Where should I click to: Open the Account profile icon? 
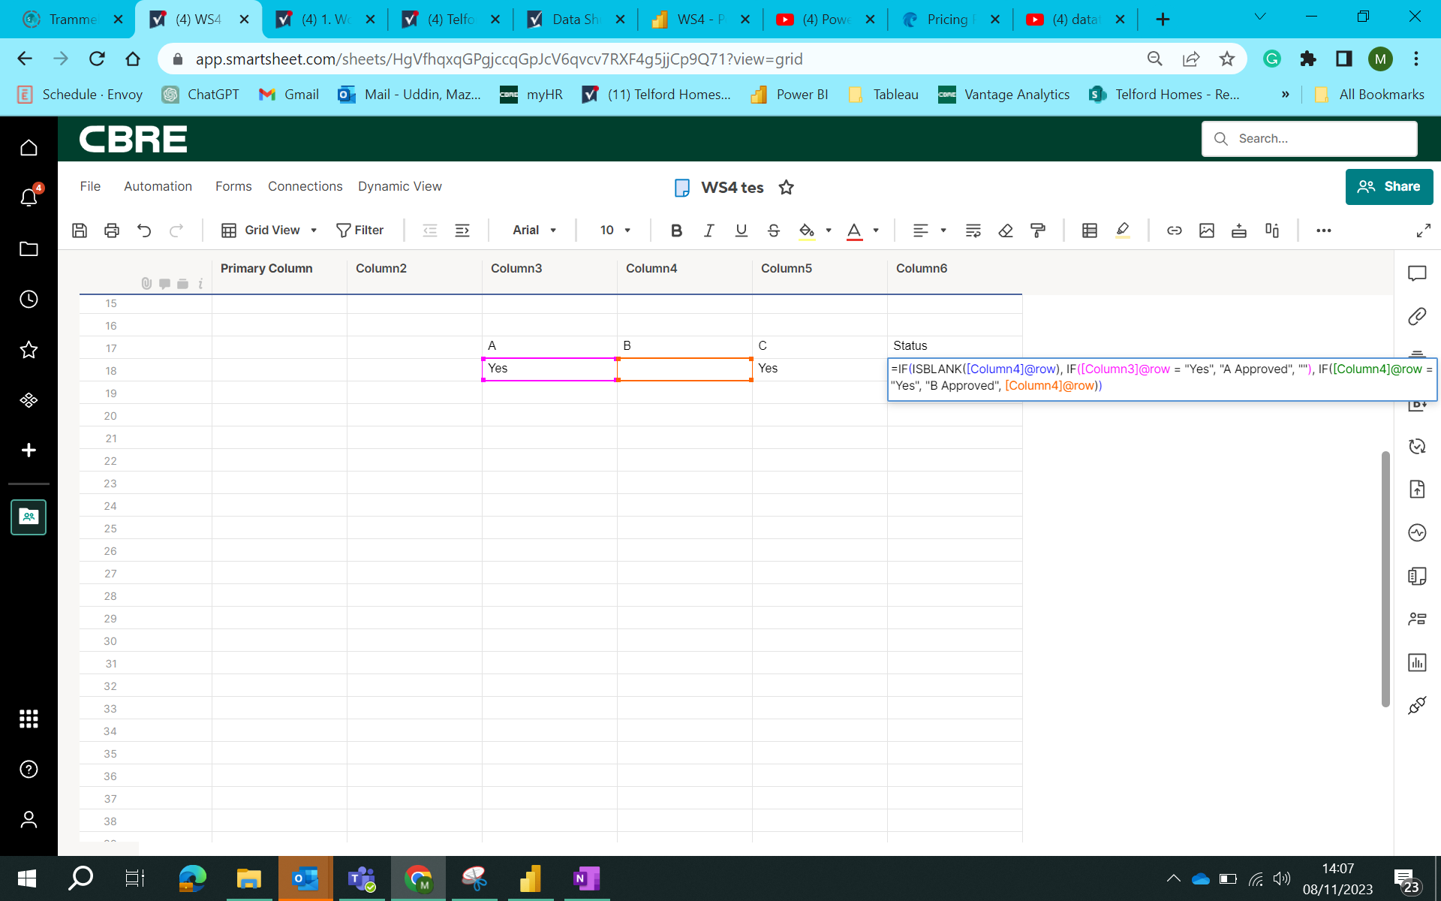point(29,819)
